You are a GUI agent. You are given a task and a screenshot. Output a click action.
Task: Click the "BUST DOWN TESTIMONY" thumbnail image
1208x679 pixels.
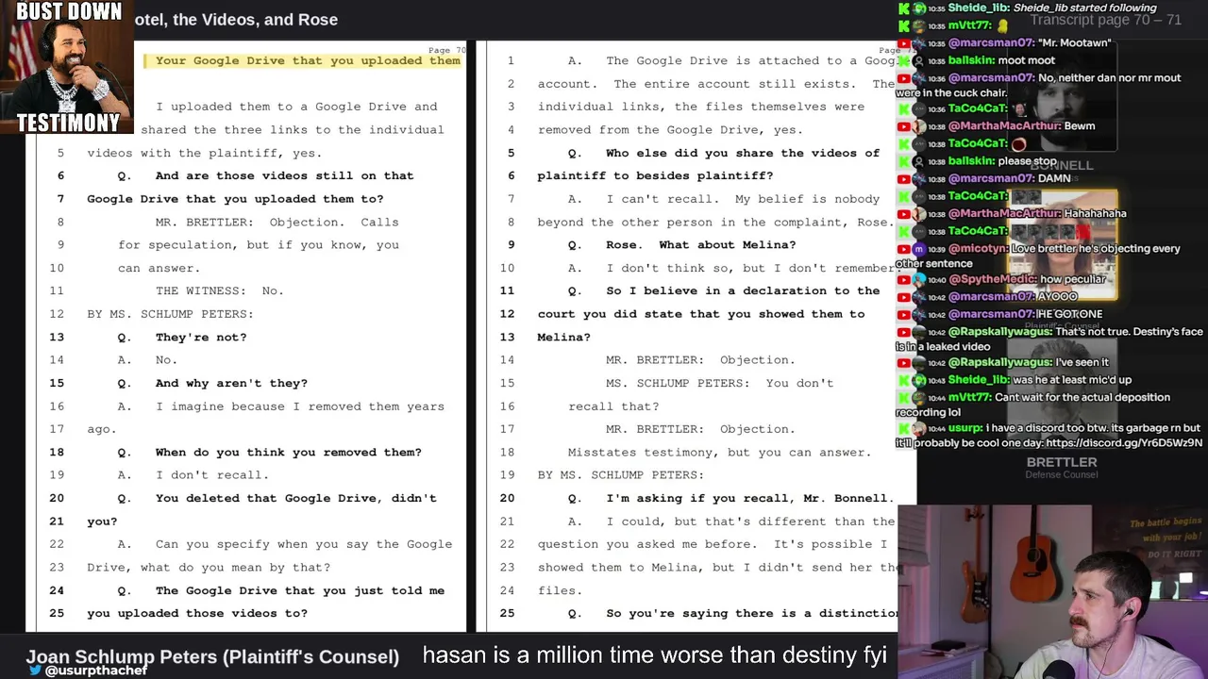point(67,67)
